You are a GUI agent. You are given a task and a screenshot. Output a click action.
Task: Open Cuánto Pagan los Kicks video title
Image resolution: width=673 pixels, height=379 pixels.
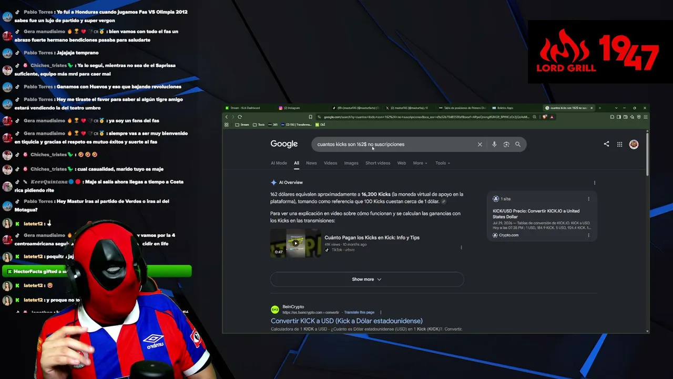point(372,238)
